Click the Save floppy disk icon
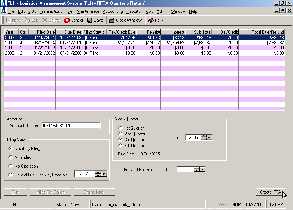293x210 pixels. click(90, 20)
